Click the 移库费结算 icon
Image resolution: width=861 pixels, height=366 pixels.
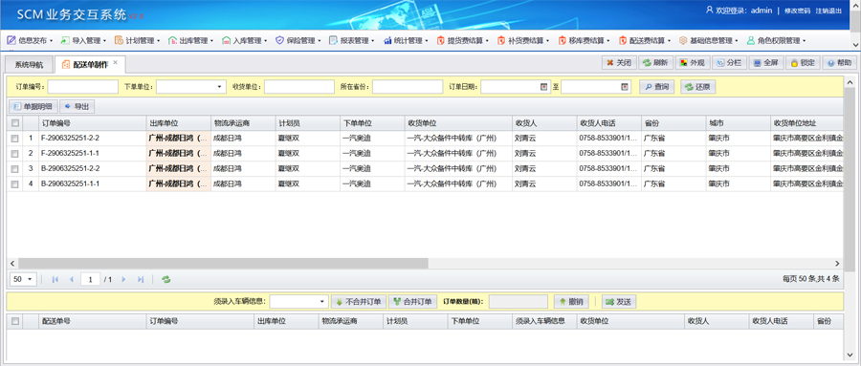tap(562, 40)
